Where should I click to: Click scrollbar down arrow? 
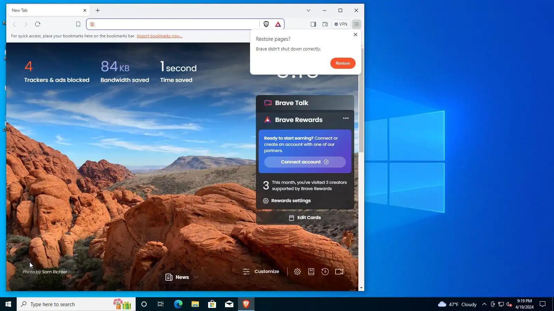tap(361, 288)
